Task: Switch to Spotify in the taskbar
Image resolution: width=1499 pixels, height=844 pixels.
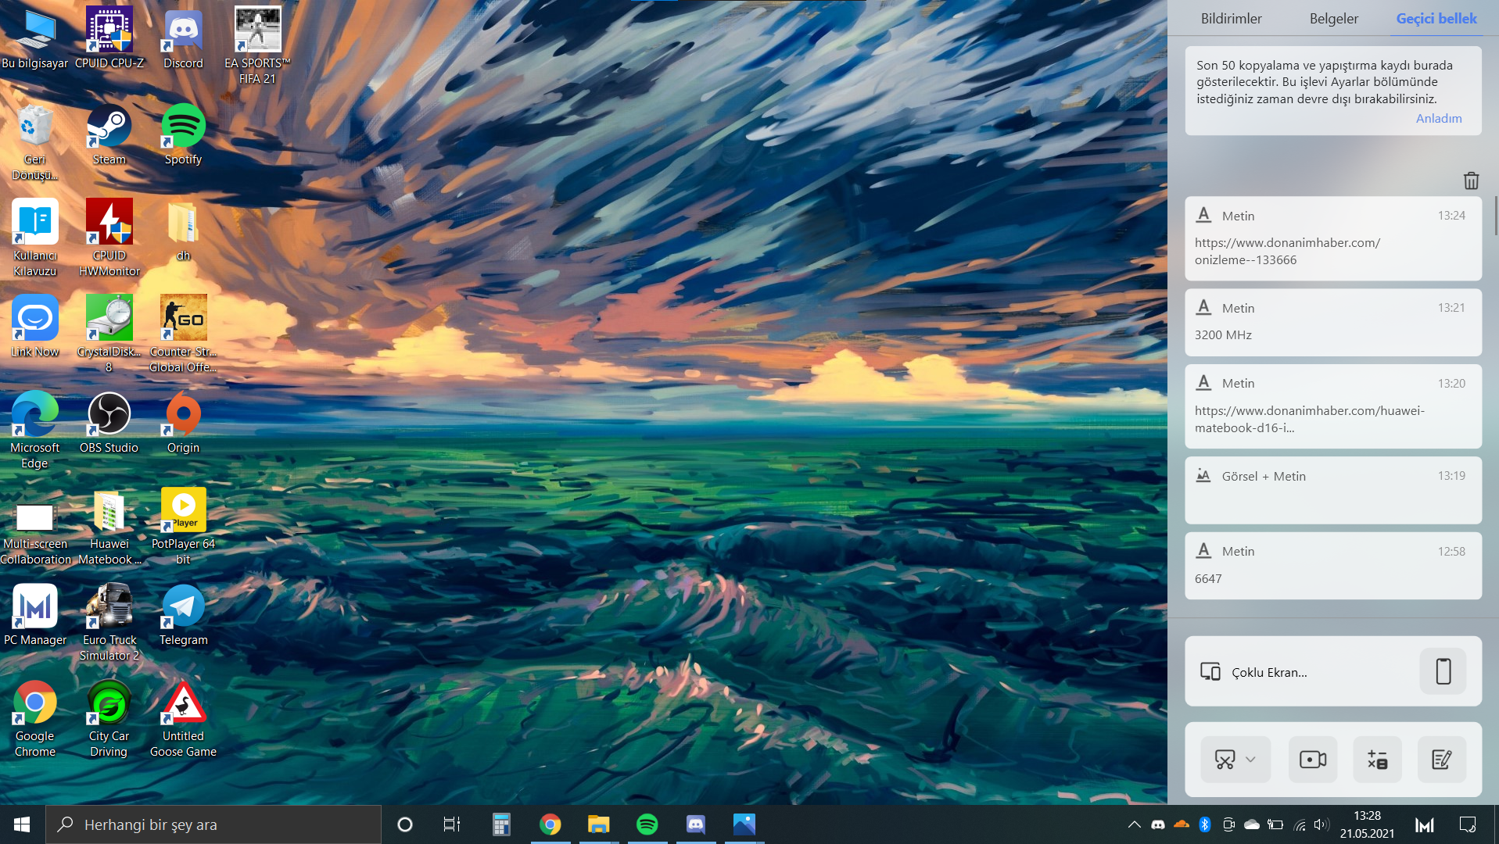Action: pyautogui.click(x=647, y=824)
